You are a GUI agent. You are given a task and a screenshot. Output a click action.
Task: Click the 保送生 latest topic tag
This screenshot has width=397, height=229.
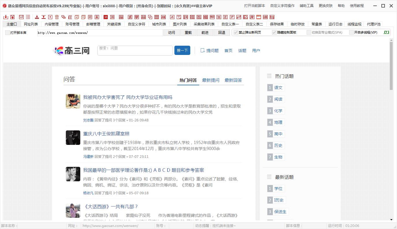[x=280, y=212]
